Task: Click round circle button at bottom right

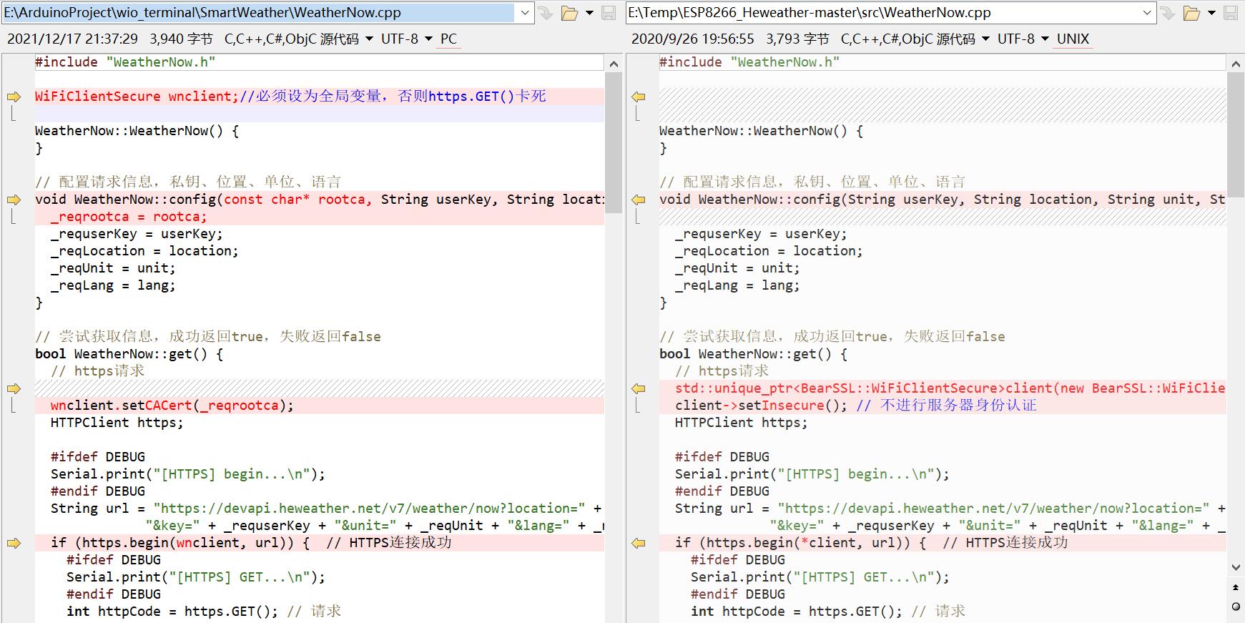Action: click(x=1236, y=607)
